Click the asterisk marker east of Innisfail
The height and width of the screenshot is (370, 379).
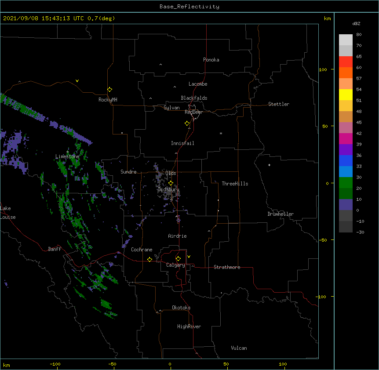coord(221,134)
